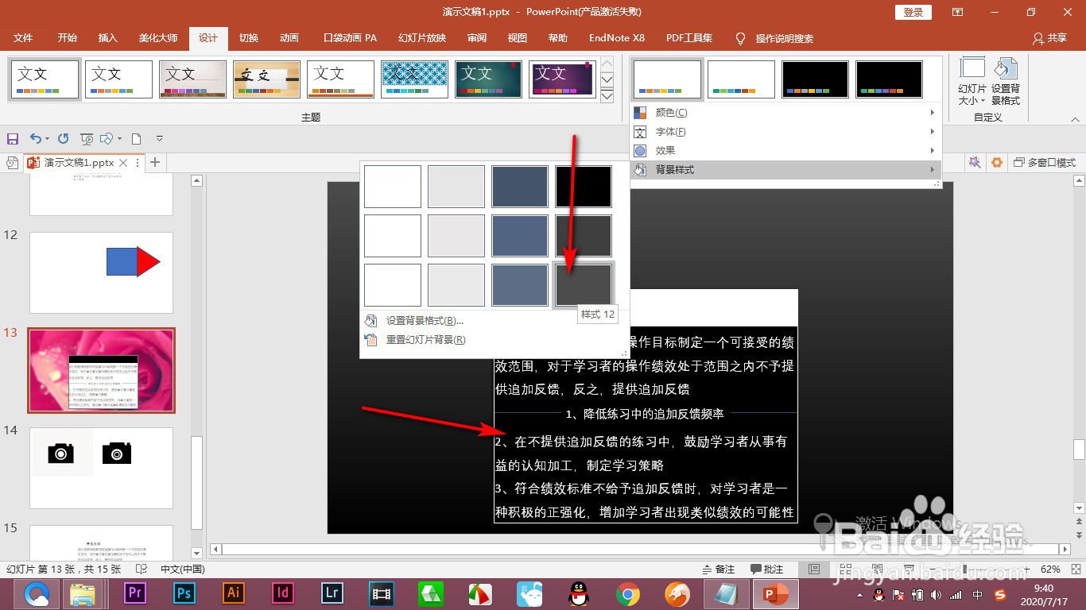
Task: Open the 文件 menu
Action: pyautogui.click(x=23, y=38)
